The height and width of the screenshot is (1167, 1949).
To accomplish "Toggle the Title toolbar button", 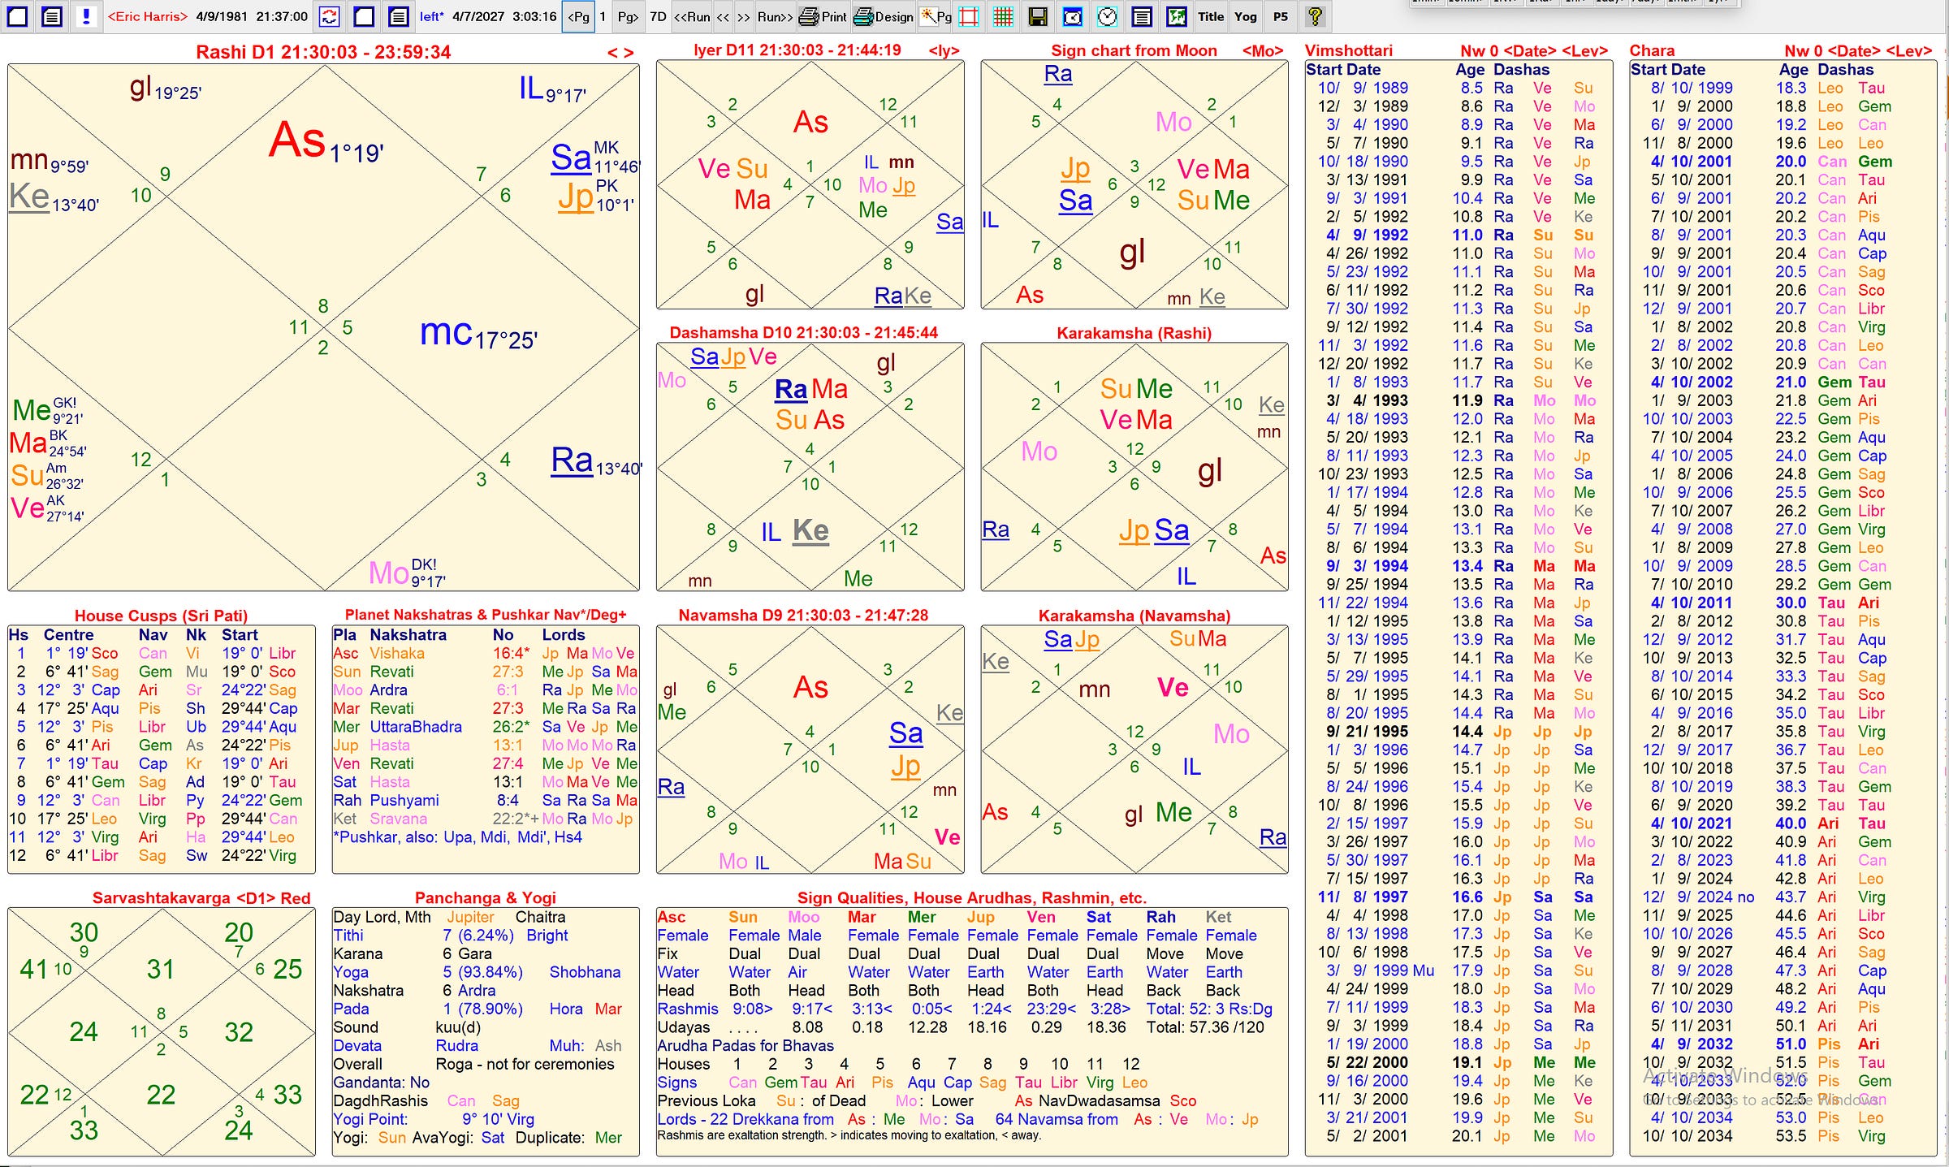I will 1210,16.
